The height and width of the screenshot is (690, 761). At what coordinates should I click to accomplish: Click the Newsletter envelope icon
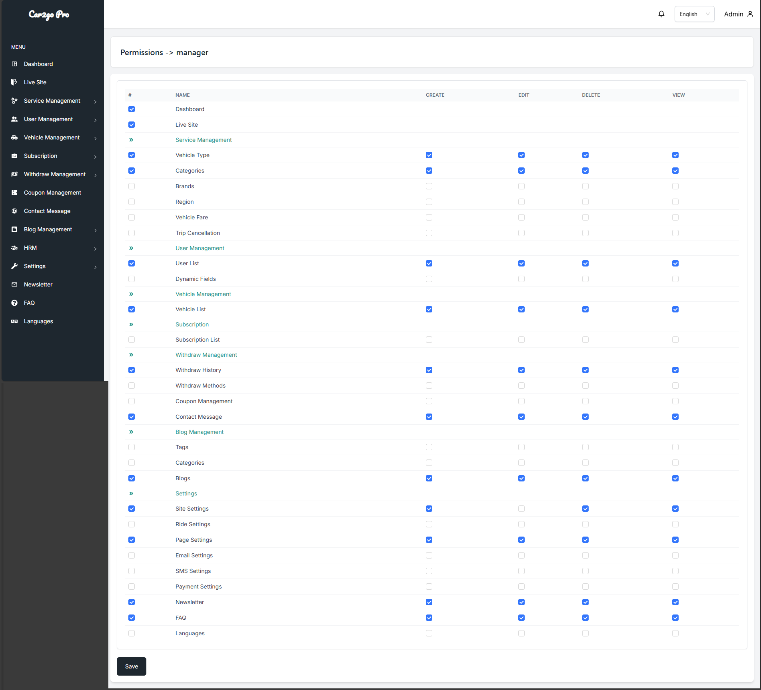pyautogui.click(x=14, y=284)
